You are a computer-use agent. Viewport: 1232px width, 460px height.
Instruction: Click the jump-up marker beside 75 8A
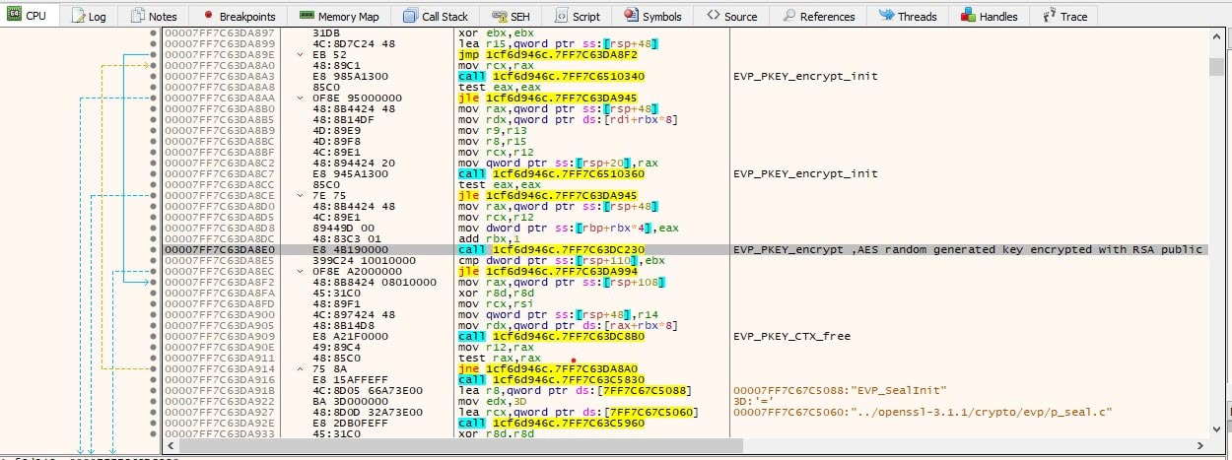coord(301,368)
